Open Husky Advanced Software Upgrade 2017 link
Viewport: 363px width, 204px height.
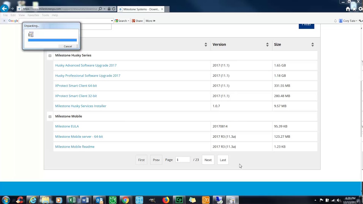[86, 65]
